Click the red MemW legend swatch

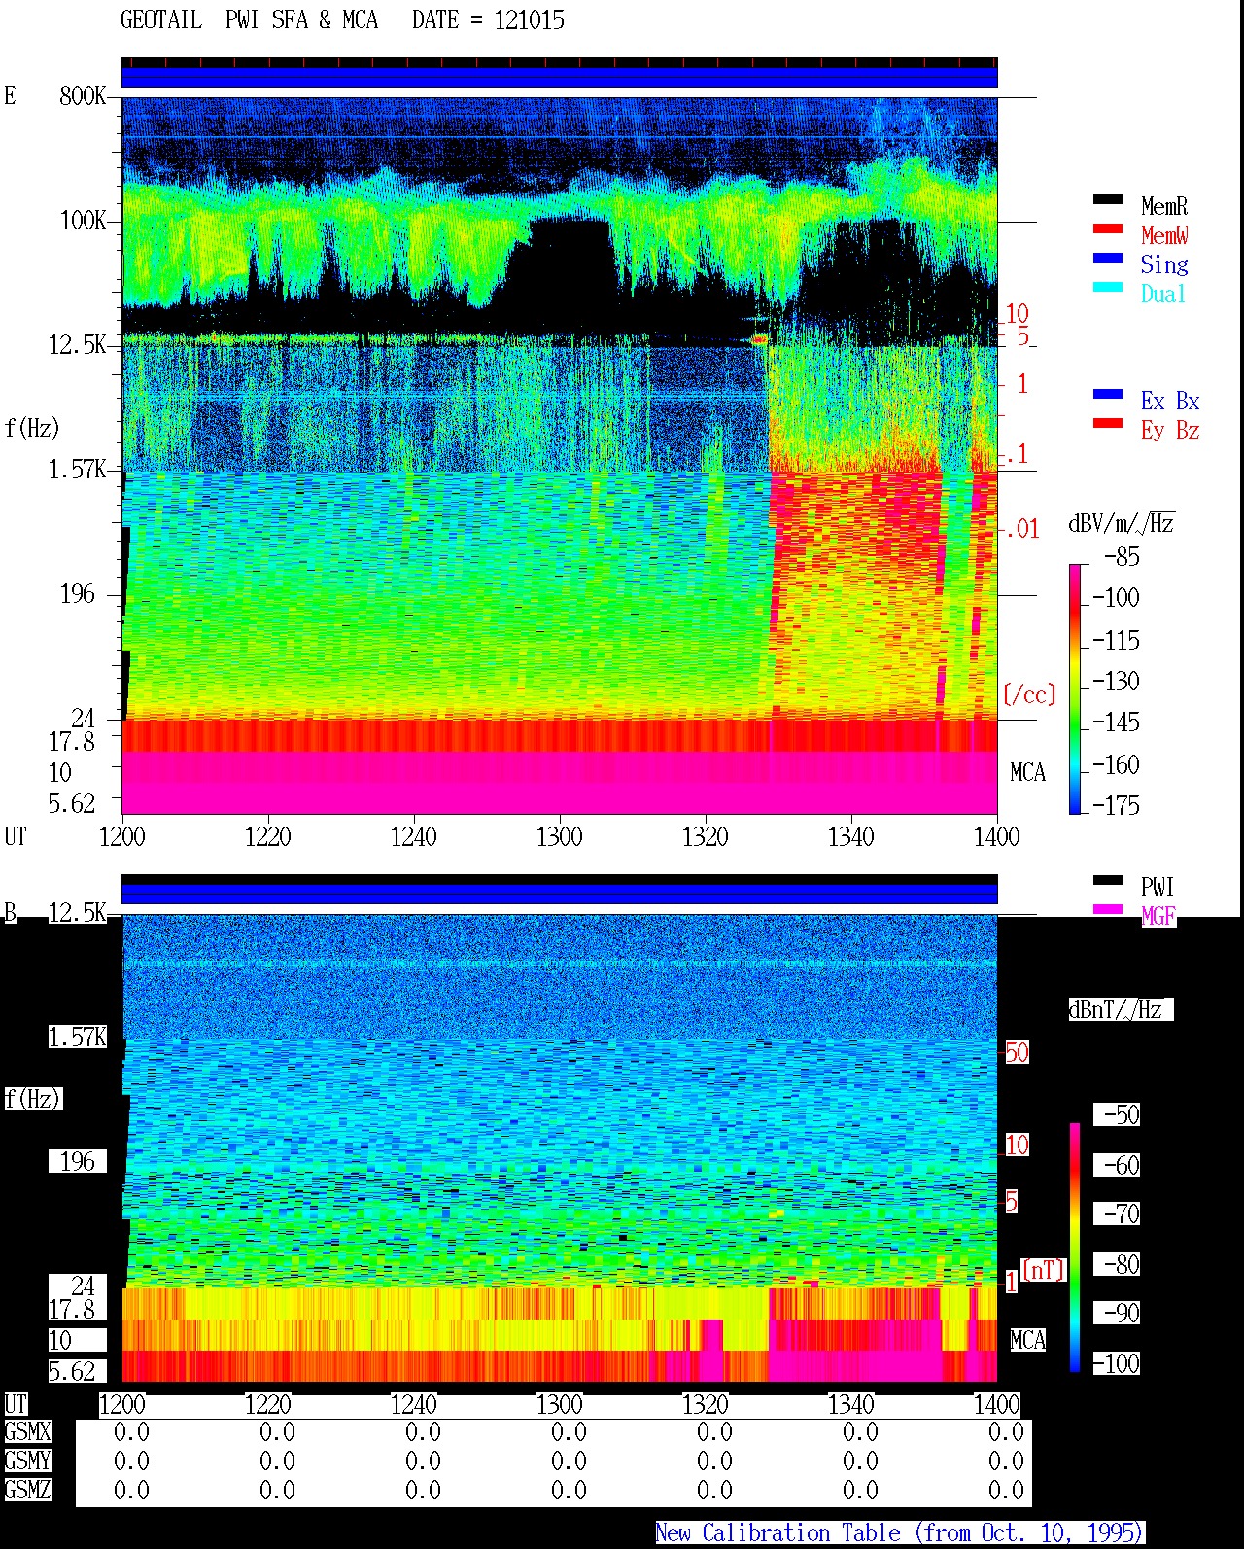click(1108, 229)
